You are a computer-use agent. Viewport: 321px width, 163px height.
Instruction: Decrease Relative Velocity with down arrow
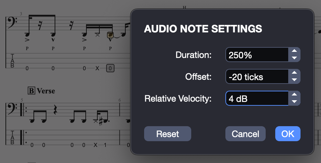[x=294, y=101]
